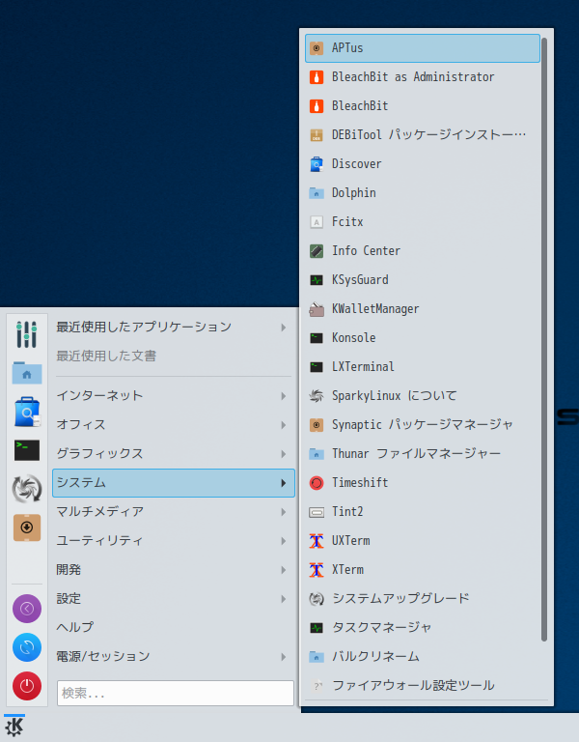Click the Fcitx keyboard icon
Viewport: 579px width, 742px height.
(x=317, y=222)
